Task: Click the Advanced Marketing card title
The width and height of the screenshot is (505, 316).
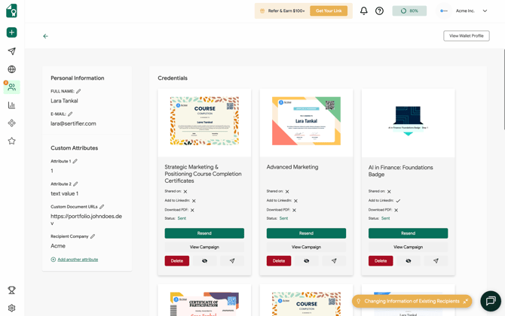Action: point(292,167)
